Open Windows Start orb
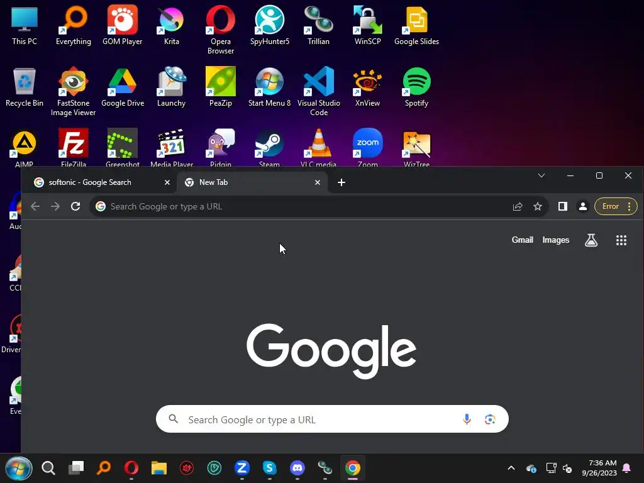This screenshot has width=644, height=483. click(18, 468)
